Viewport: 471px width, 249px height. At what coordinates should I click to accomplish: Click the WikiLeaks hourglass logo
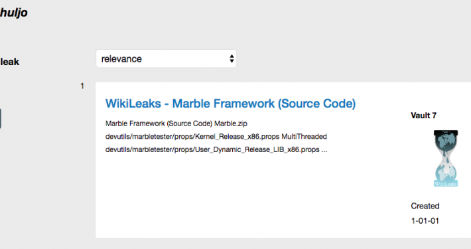[446, 159]
